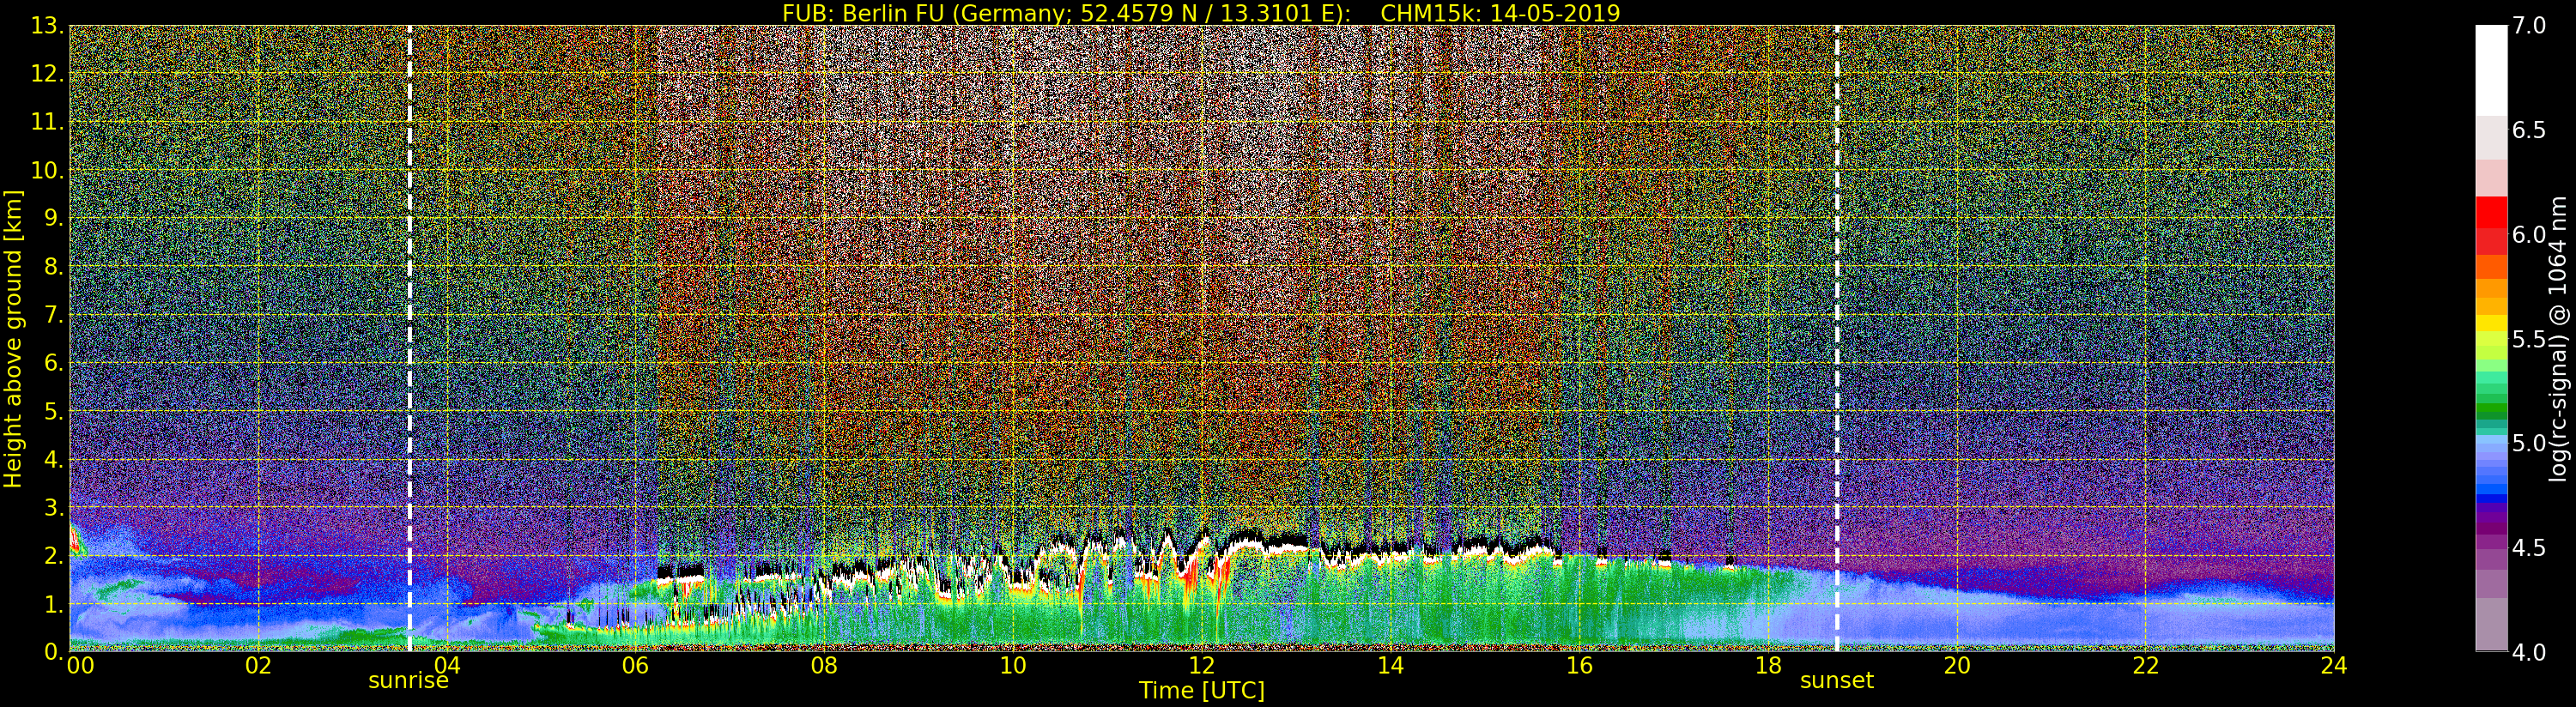Click the sunset label below the time axis
This screenshot has height=707, width=2576.
click(x=1836, y=681)
